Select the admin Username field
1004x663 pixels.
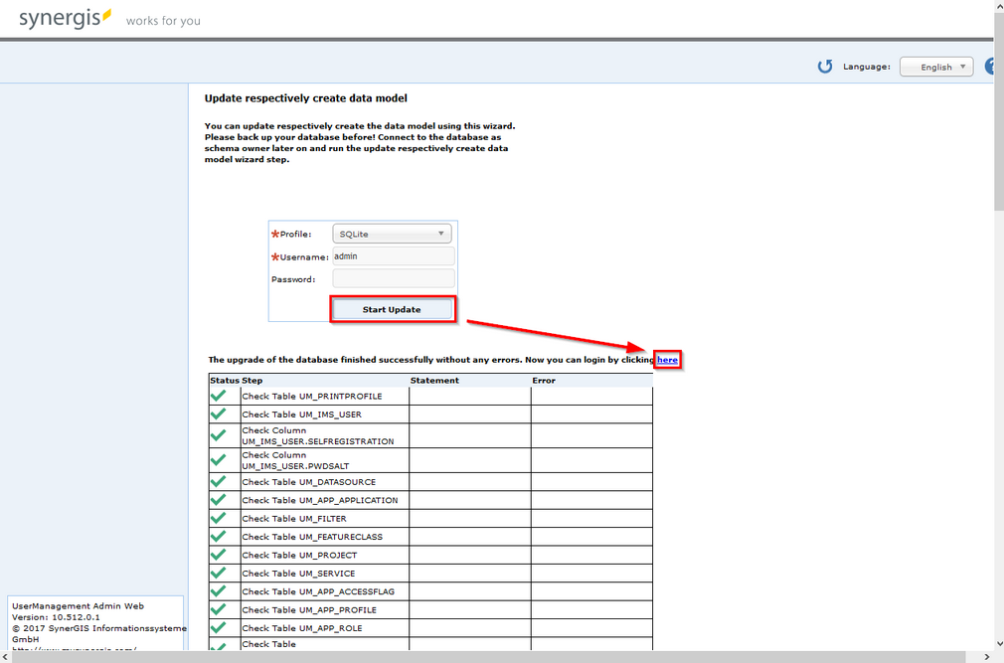point(392,255)
